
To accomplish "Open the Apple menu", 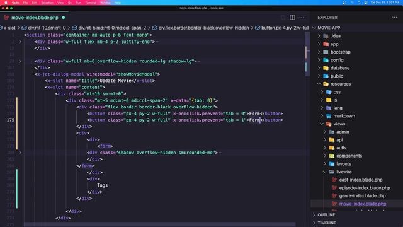I will pos(6,3).
